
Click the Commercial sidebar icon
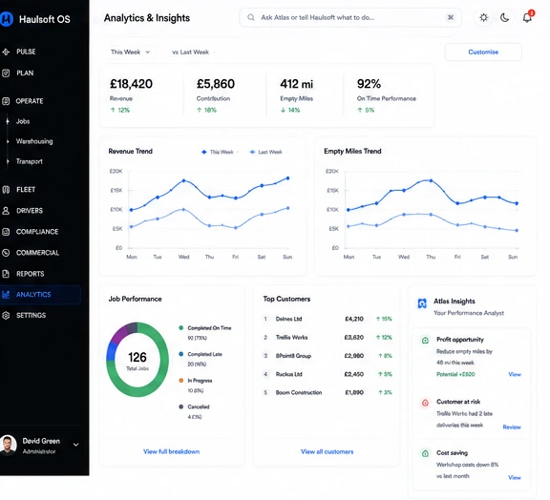pyautogui.click(x=6, y=253)
